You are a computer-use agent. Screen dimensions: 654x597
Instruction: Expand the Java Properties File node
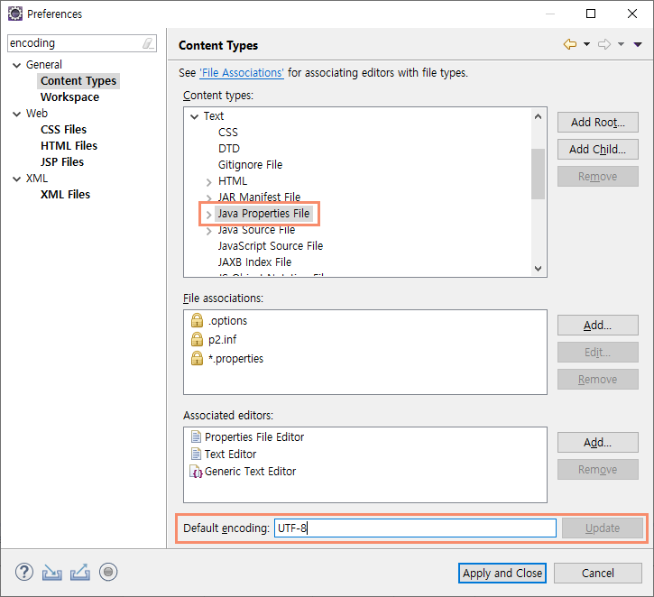pyautogui.click(x=209, y=215)
